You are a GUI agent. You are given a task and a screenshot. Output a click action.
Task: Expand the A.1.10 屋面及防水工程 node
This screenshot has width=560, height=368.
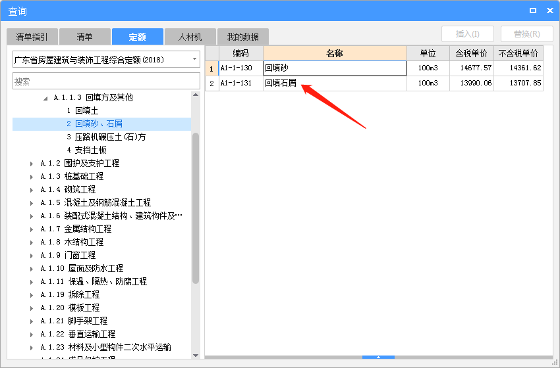32,269
